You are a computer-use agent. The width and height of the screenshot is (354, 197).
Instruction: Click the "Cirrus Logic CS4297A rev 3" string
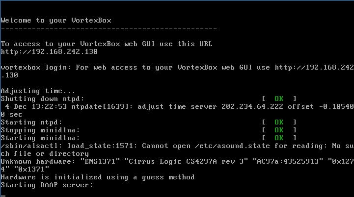click(186, 161)
